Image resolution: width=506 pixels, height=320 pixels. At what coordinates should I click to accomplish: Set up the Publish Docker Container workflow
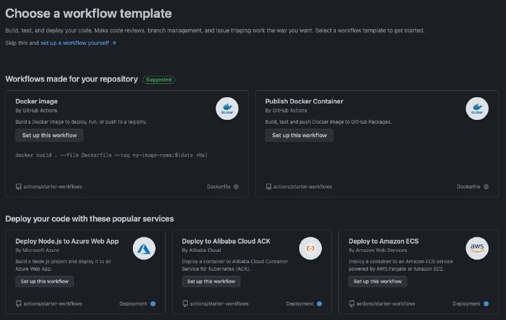click(x=299, y=135)
